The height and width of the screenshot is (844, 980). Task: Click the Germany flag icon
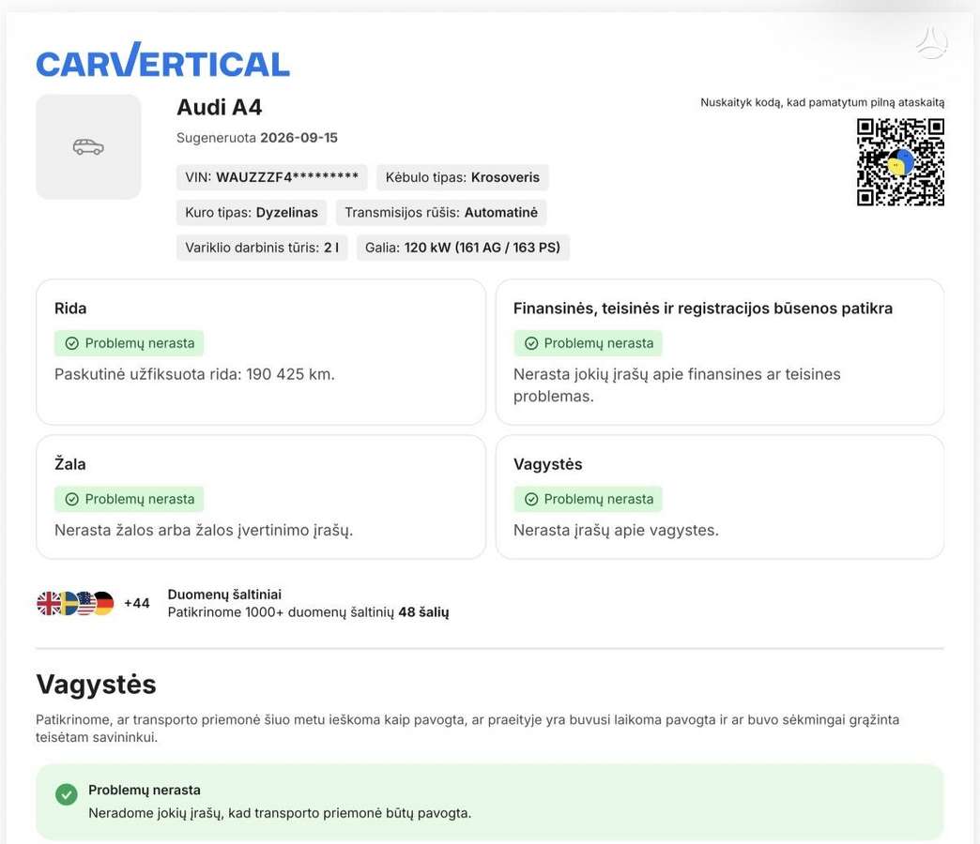click(104, 604)
